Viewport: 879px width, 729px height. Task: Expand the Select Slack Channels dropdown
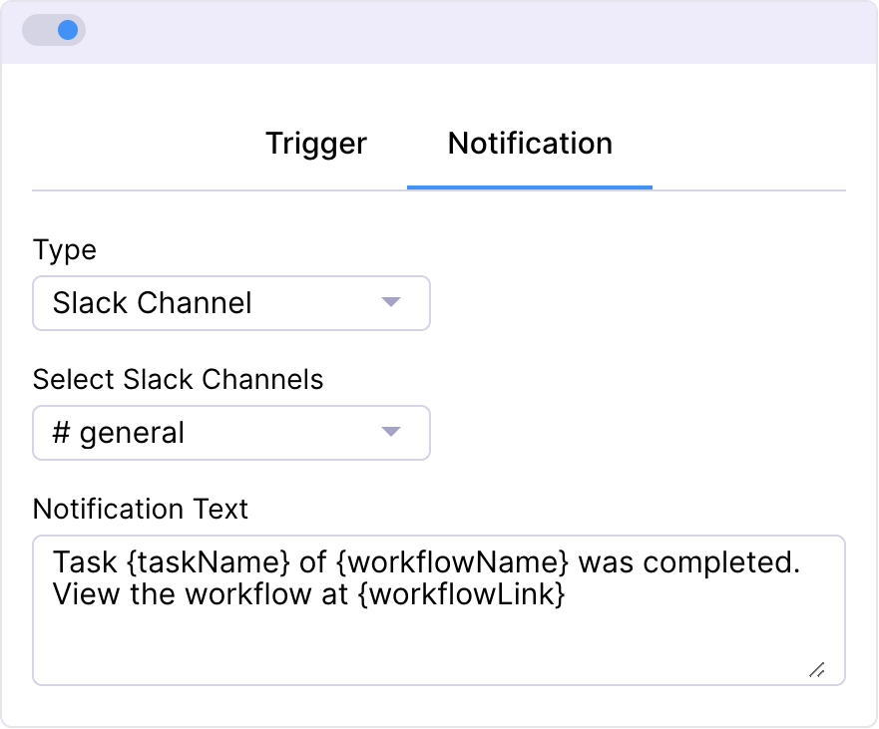point(230,433)
